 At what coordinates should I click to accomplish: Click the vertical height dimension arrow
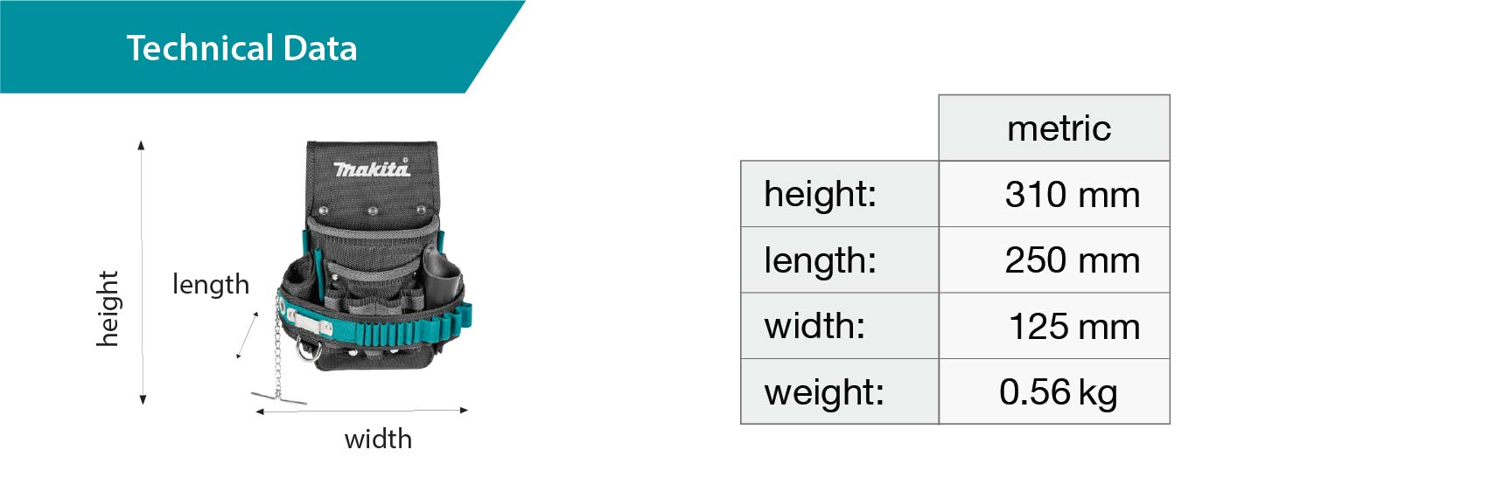[x=142, y=272]
